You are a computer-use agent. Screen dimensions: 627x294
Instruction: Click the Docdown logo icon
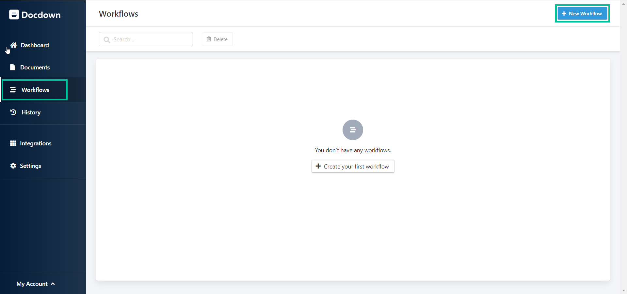click(14, 14)
